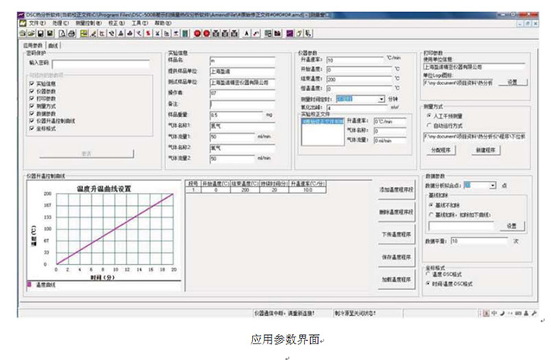
Task: Expand the 数据分析拟合点 dropdown
Action: pos(493,186)
